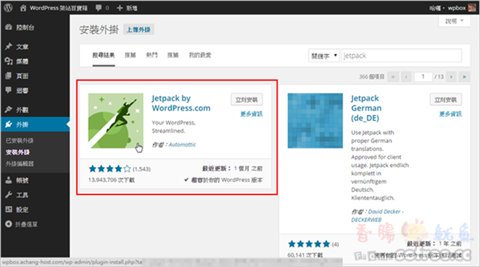Jump to last results page
Viewport: 480px width, 267px height.
click(464, 77)
